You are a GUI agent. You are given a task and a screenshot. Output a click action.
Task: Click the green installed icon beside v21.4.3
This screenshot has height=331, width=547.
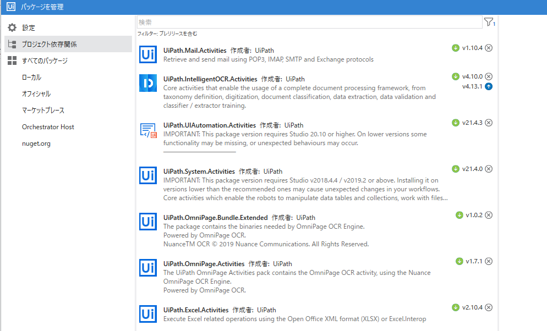point(456,123)
